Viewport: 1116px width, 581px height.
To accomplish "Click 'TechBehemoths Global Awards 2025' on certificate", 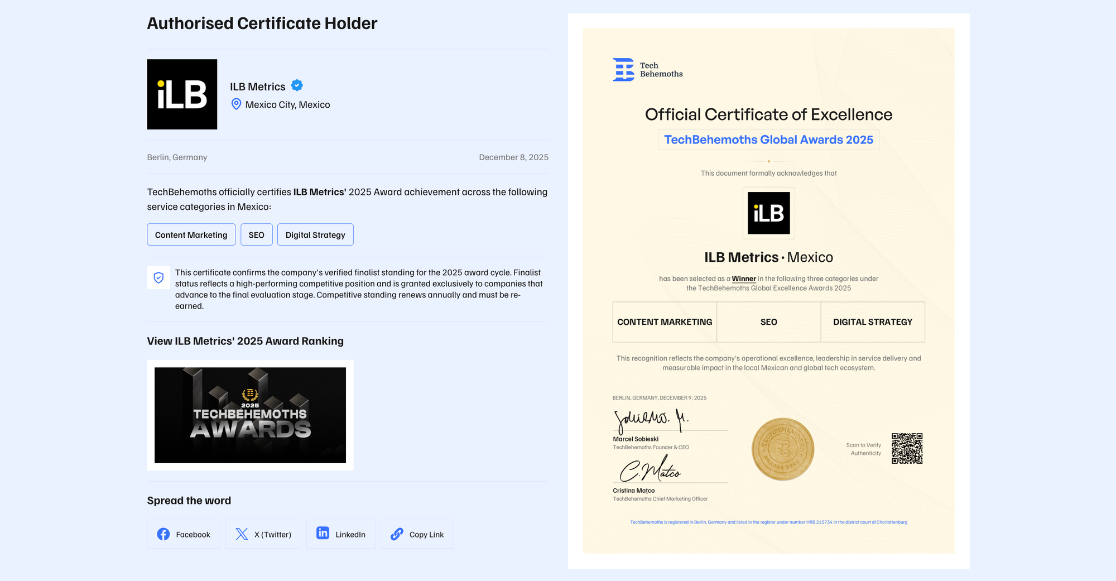I will [x=769, y=140].
